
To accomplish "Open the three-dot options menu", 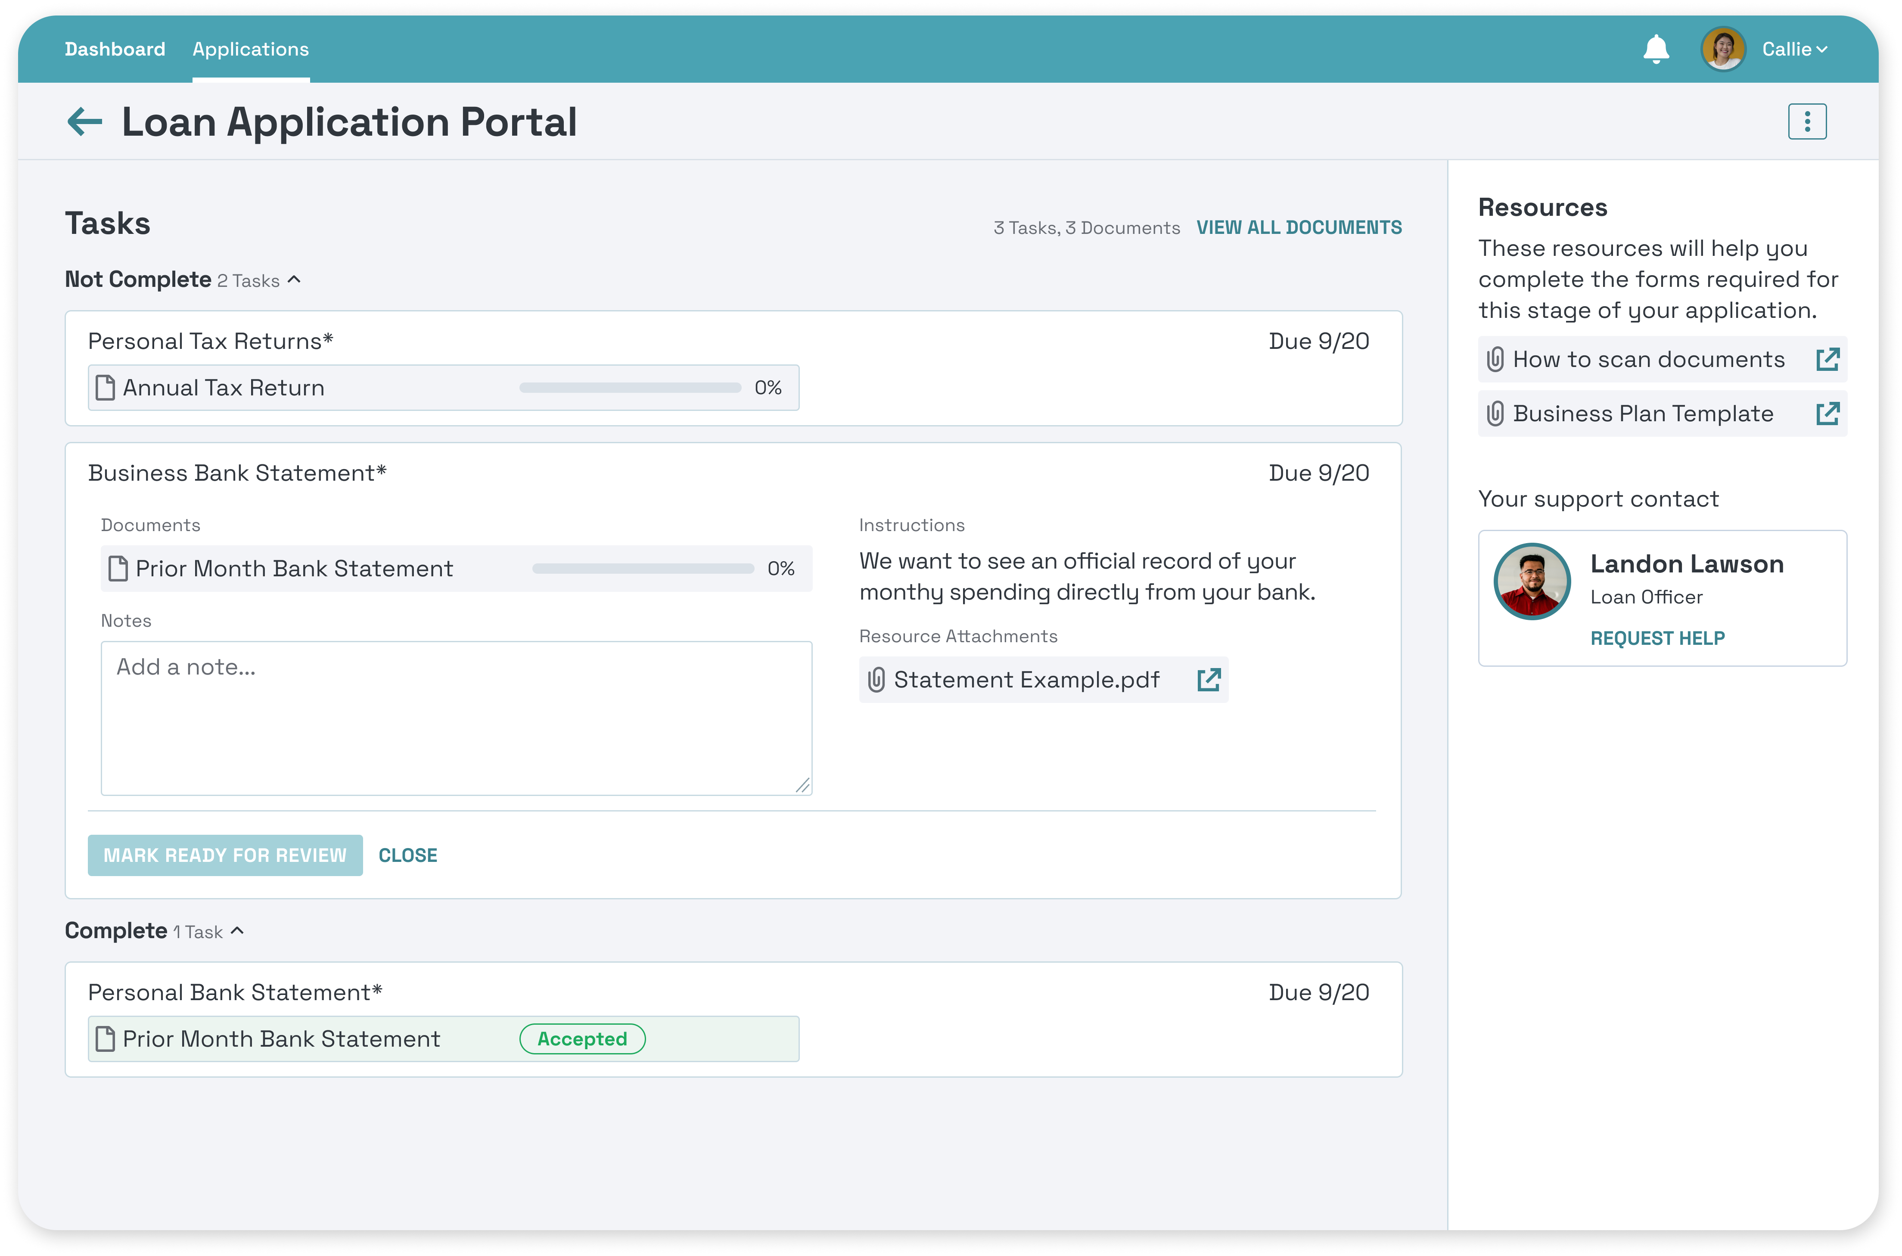I will pos(1807,122).
